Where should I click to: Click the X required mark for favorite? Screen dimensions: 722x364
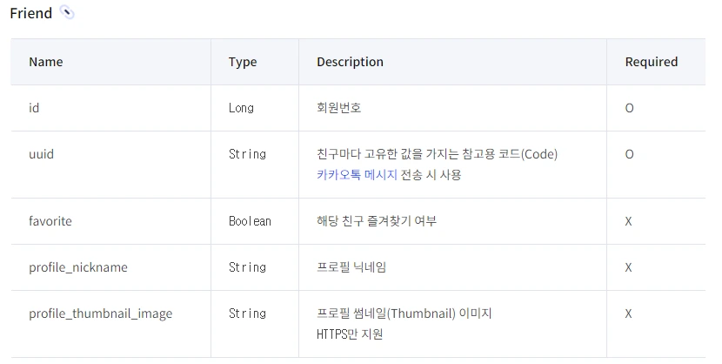coord(628,221)
